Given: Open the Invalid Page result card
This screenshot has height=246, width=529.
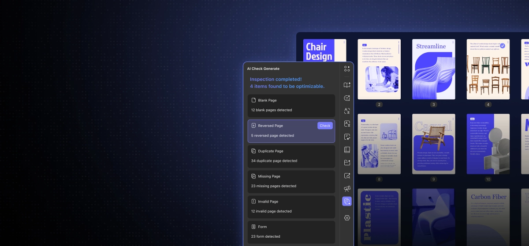Looking at the screenshot, I should coord(291,206).
